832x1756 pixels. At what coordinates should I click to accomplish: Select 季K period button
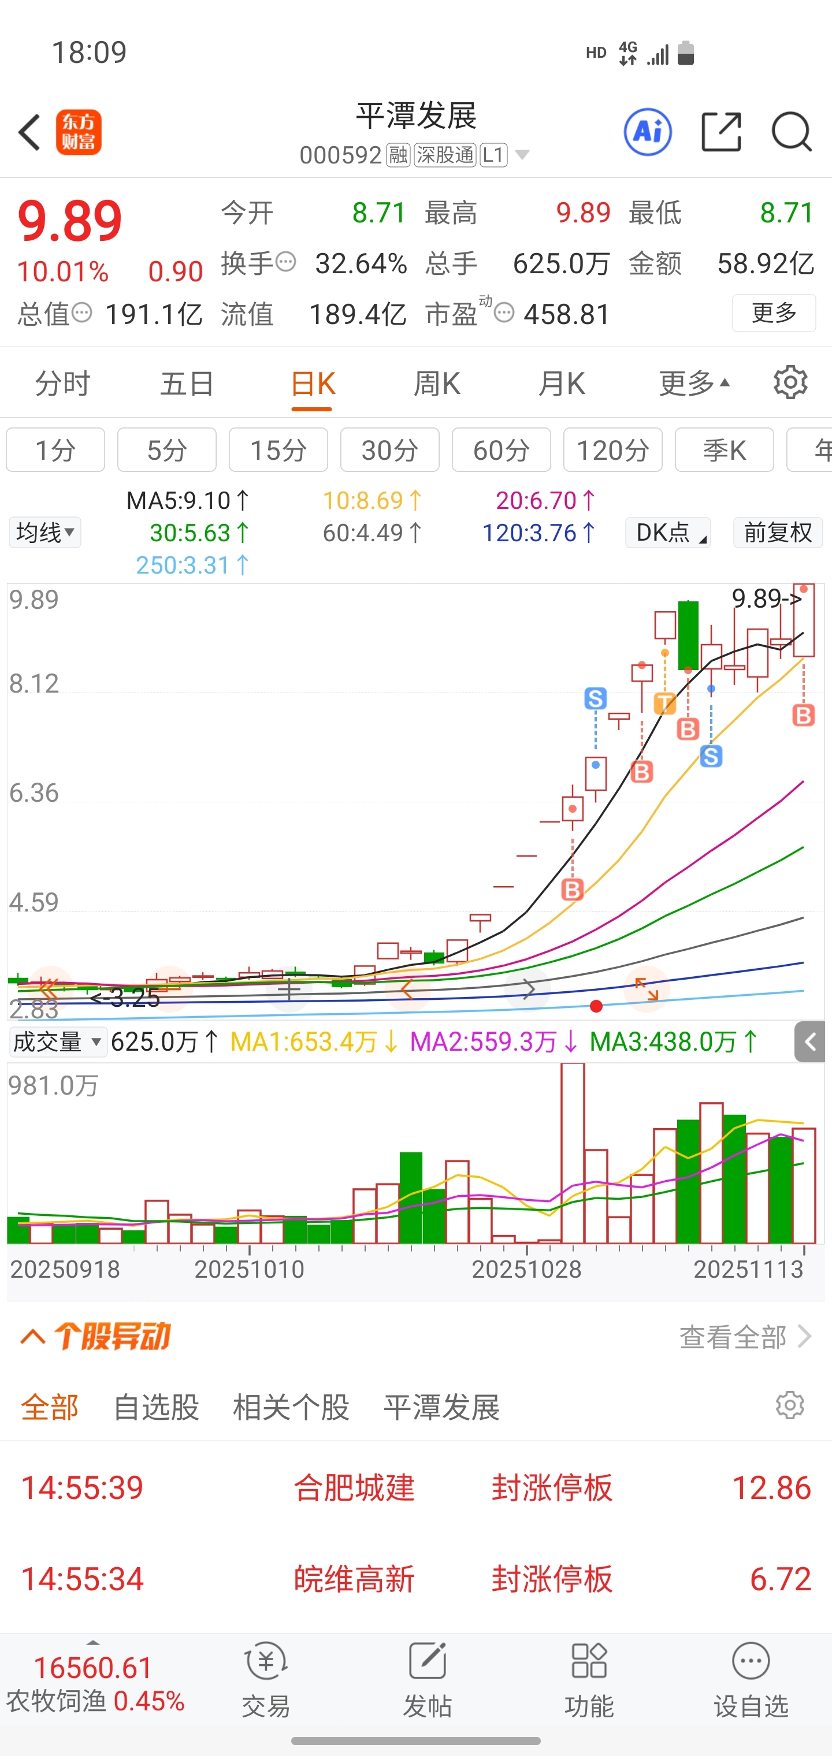click(x=725, y=450)
